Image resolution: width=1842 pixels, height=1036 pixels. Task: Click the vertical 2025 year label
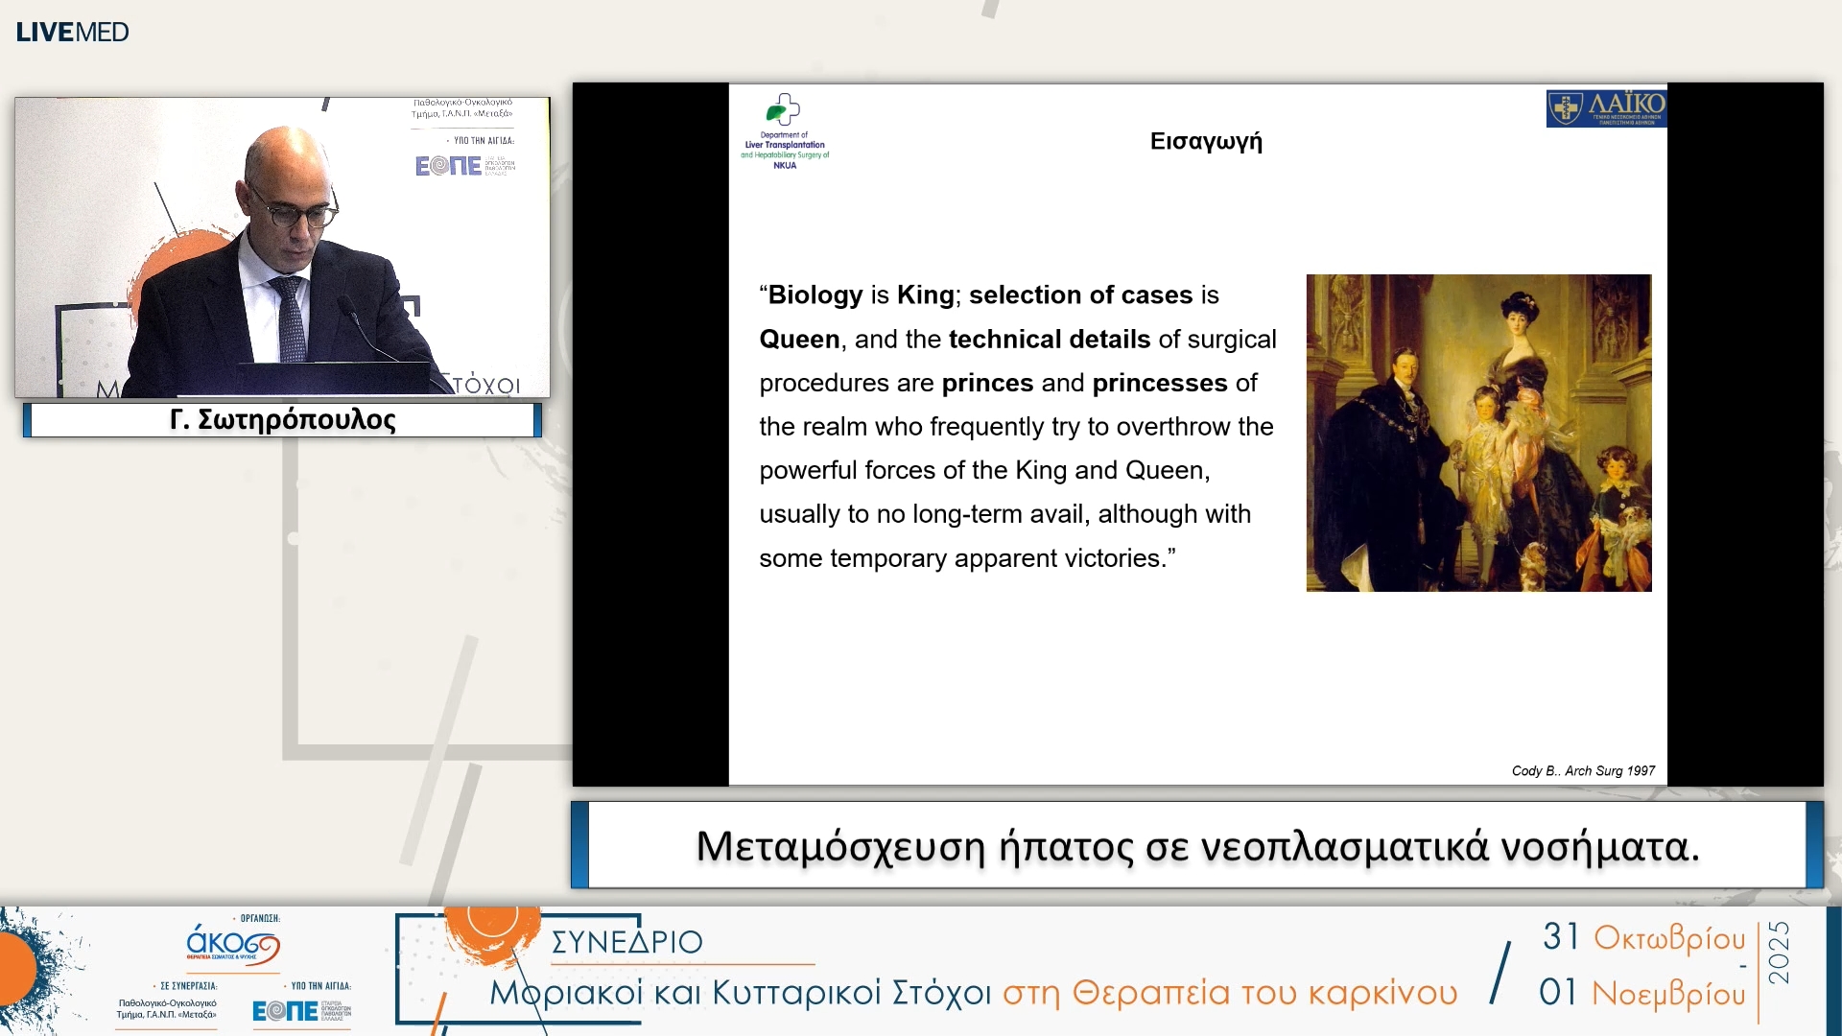tap(1779, 952)
